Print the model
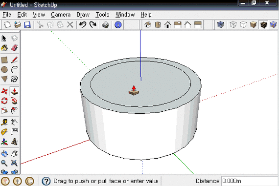The image size is (279, 186). (105, 25)
